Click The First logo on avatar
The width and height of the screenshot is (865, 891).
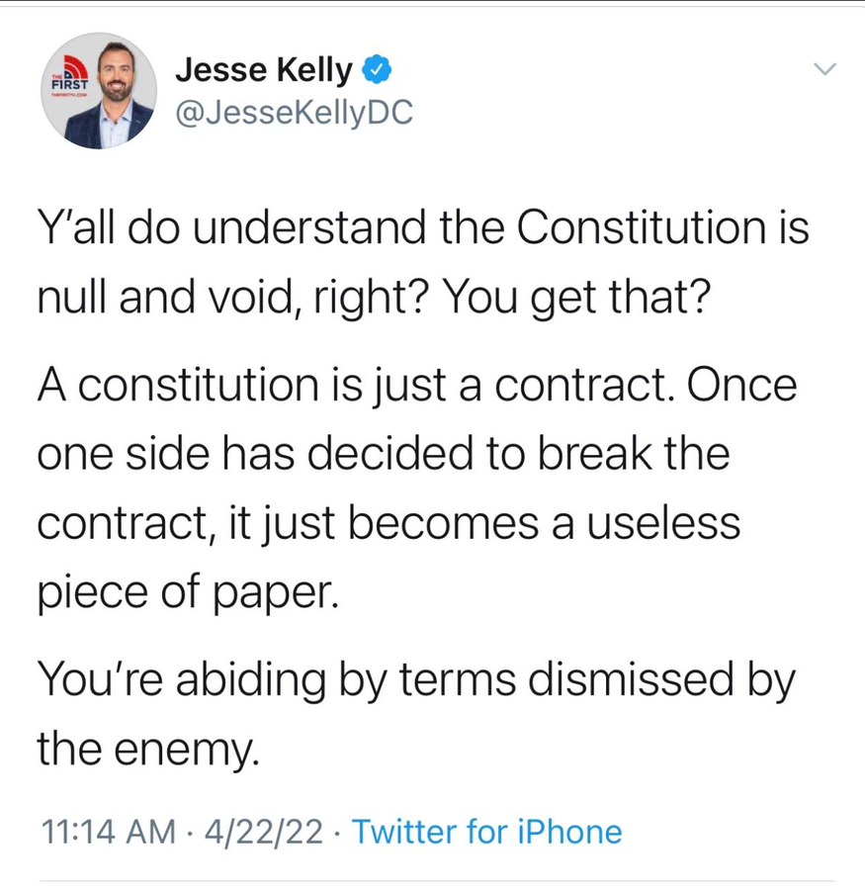(x=67, y=81)
